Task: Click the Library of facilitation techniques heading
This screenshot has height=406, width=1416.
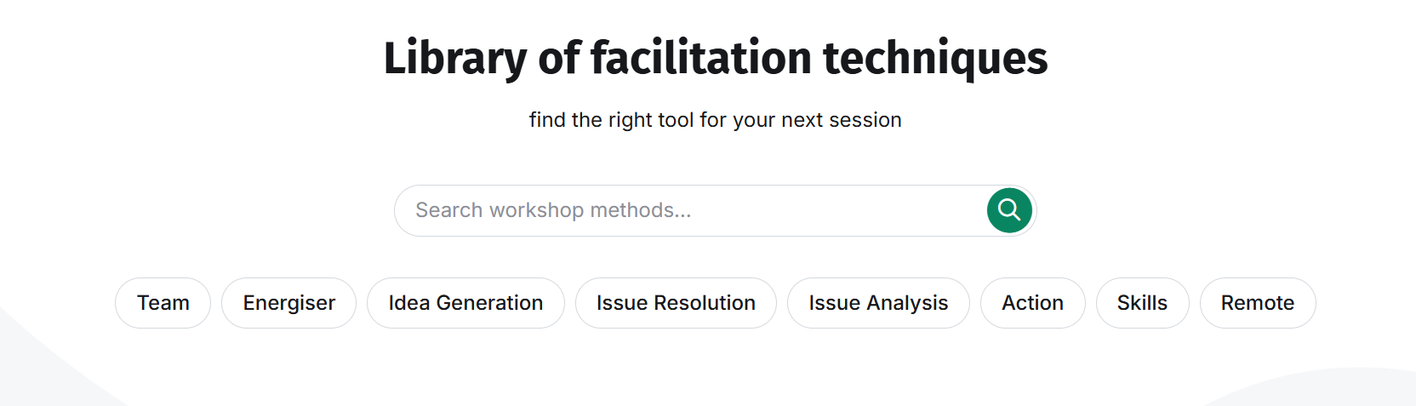Action: pos(715,58)
